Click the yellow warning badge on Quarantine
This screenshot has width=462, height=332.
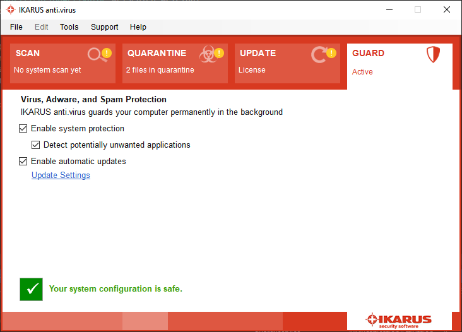tap(219, 53)
